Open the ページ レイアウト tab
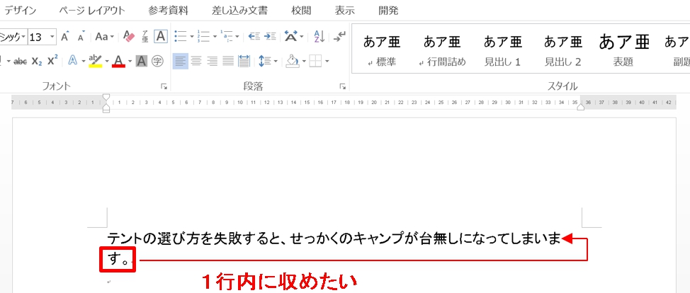The width and height of the screenshot is (690, 293). coord(92,11)
